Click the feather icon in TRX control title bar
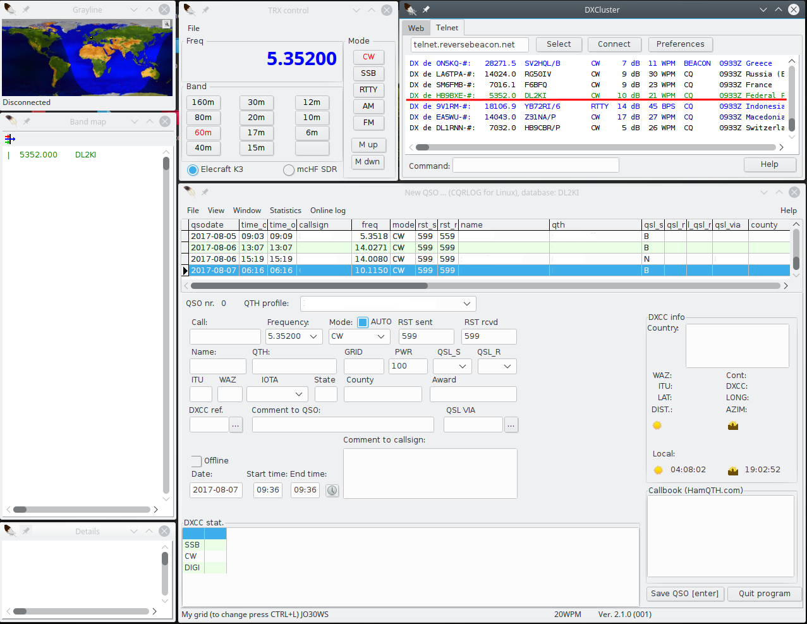 (190, 10)
